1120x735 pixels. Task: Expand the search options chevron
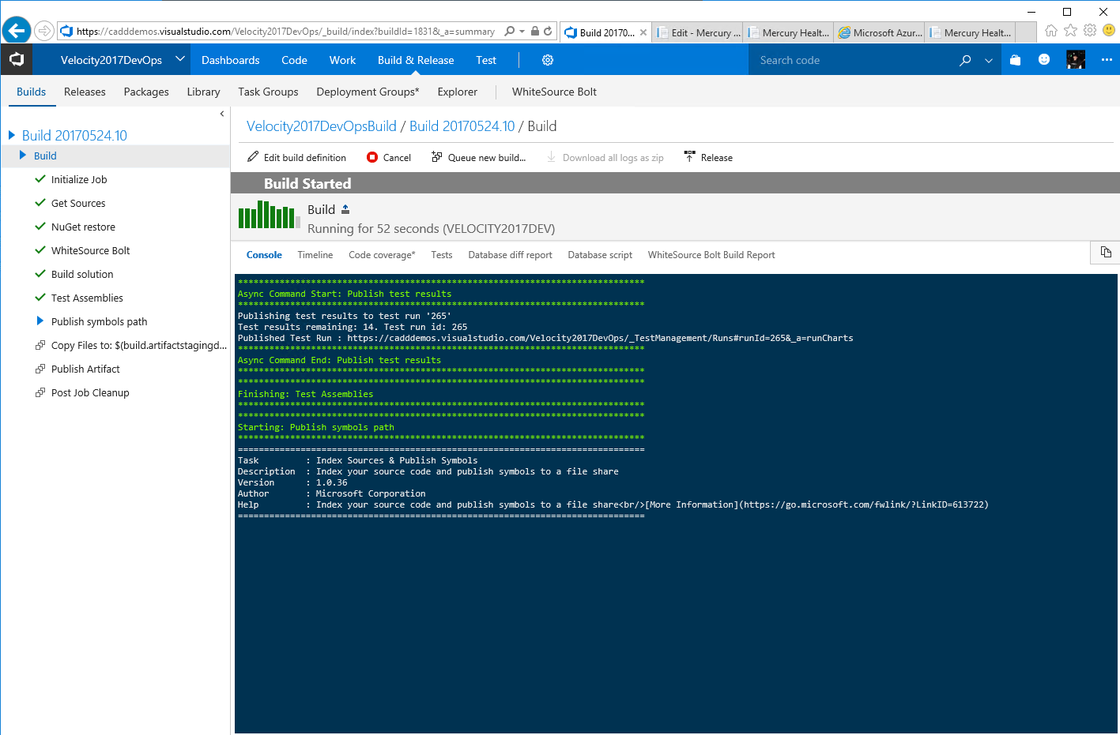[988, 60]
